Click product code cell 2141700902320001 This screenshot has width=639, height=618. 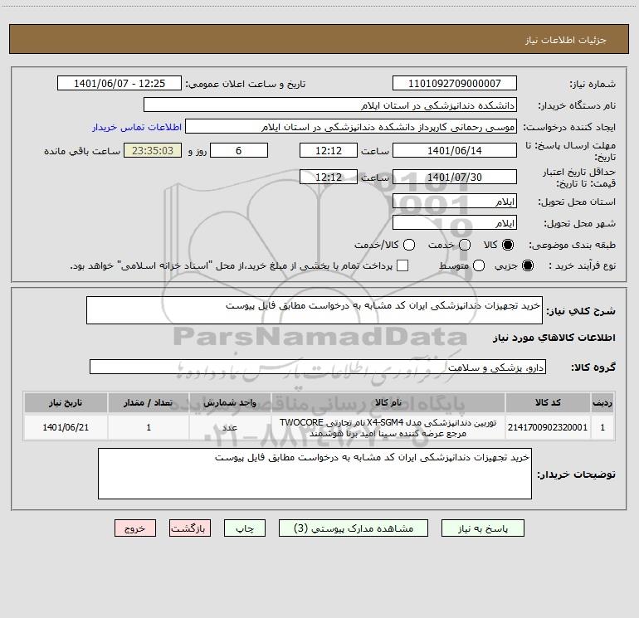tap(548, 427)
